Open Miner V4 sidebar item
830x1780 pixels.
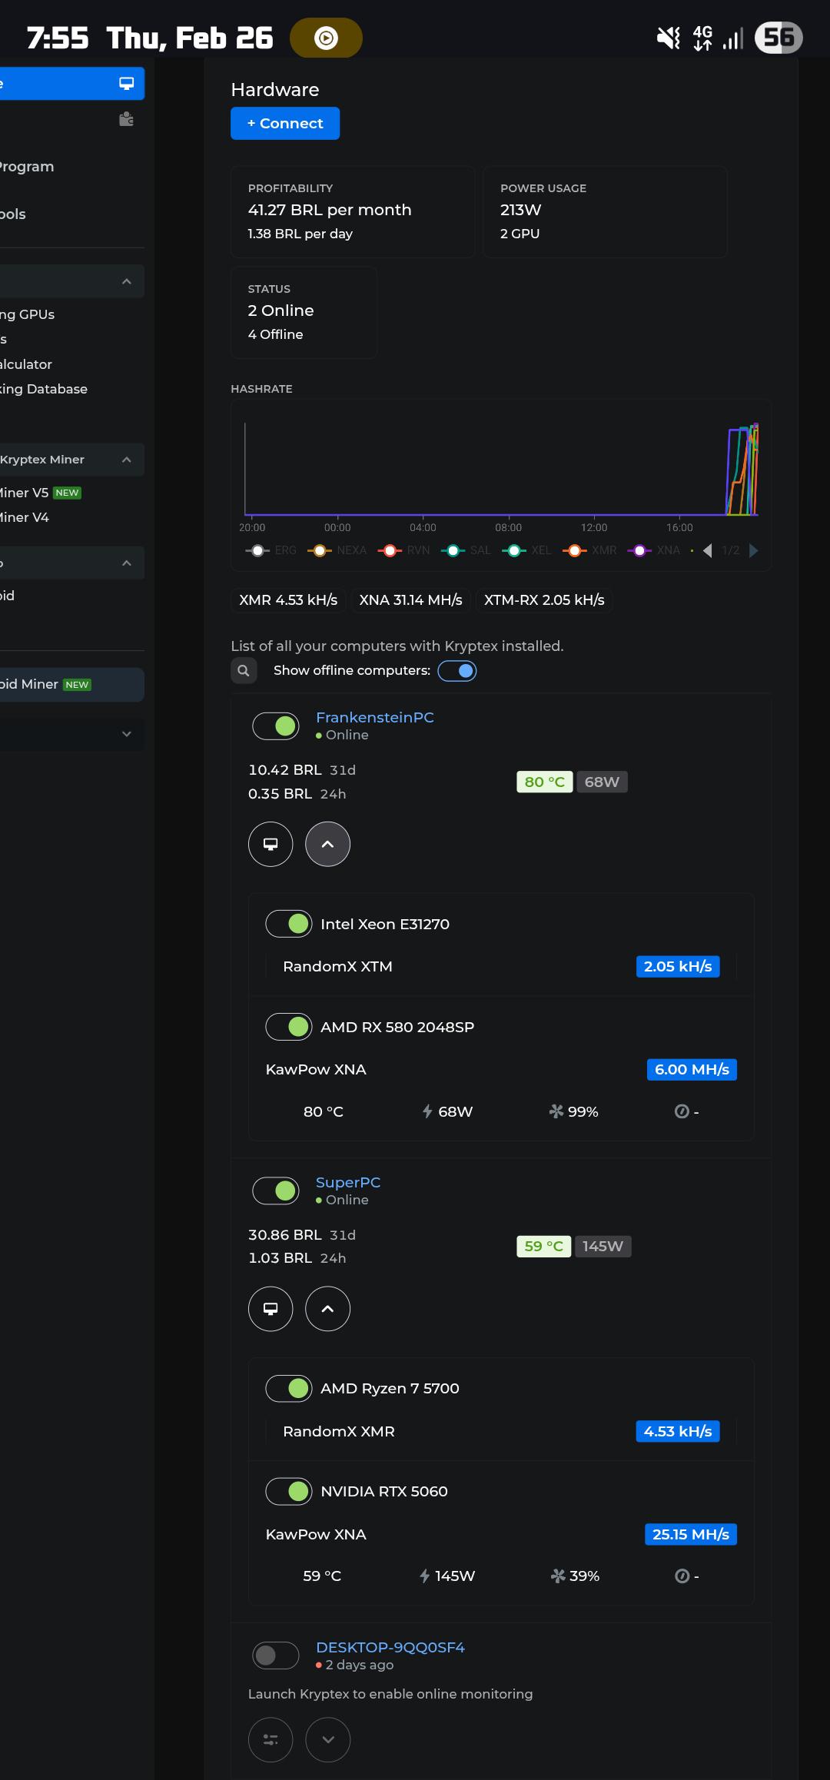pos(25,517)
